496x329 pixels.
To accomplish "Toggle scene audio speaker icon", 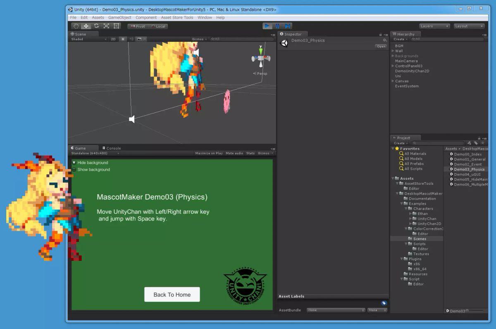I will click(x=131, y=39).
